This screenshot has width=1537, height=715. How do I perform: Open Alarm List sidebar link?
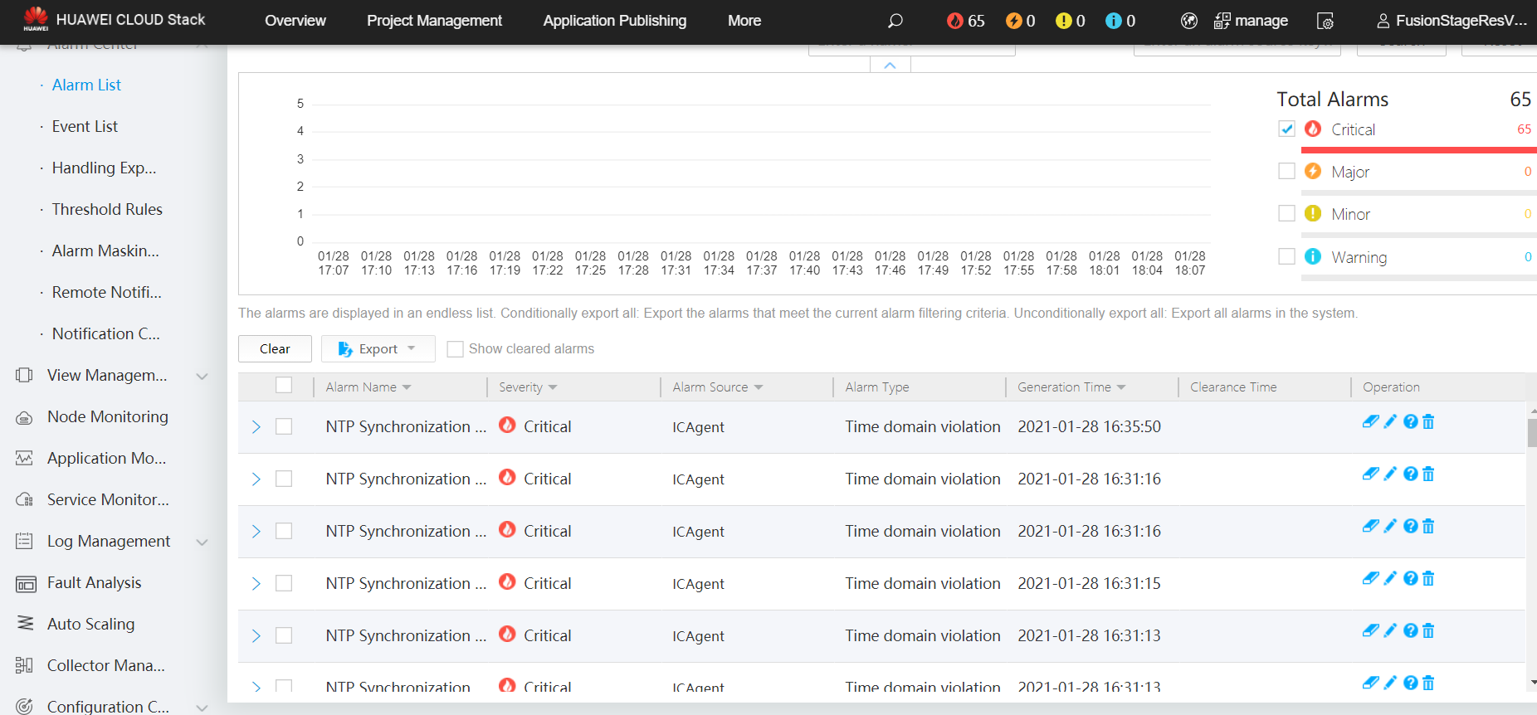coord(86,85)
